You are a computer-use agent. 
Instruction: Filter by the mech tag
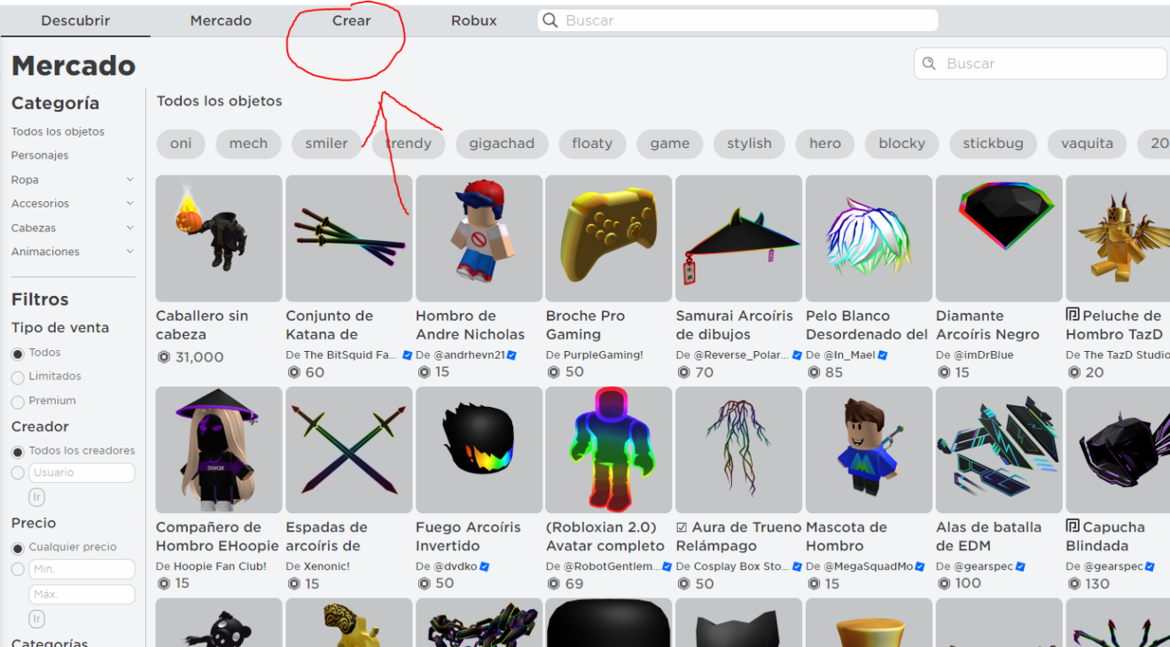pos(248,144)
